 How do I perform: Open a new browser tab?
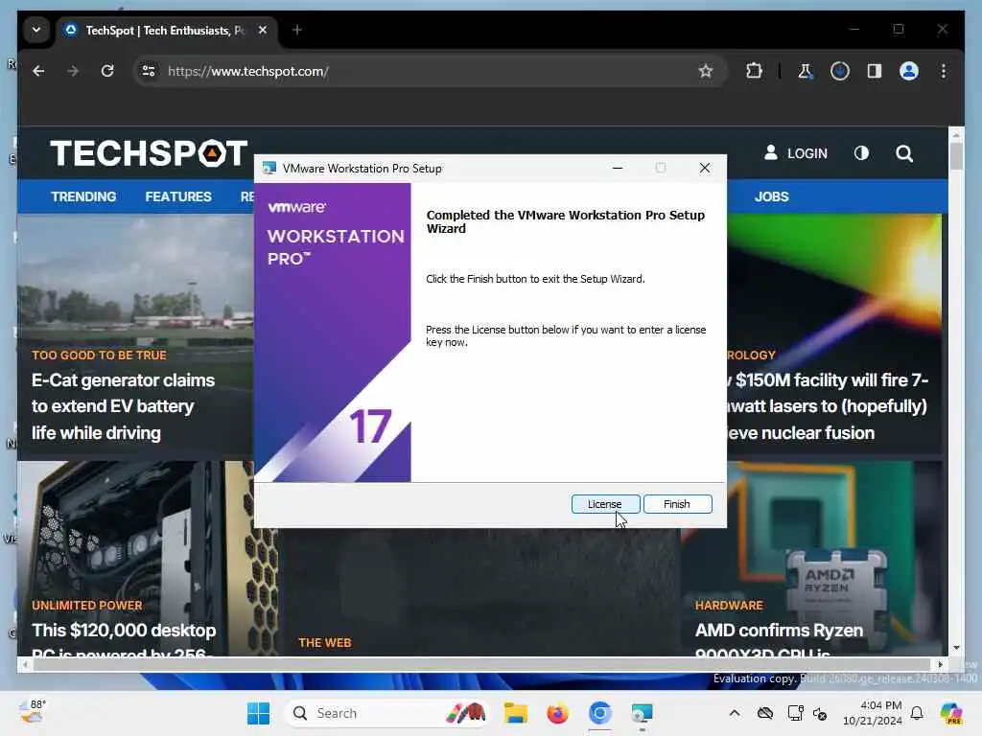(x=297, y=30)
